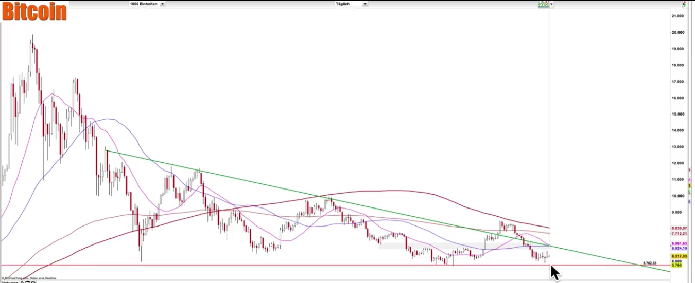Open the 1000 Einheiten dropdown
The width and height of the screenshot is (695, 283).
click(x=147, y=4)
